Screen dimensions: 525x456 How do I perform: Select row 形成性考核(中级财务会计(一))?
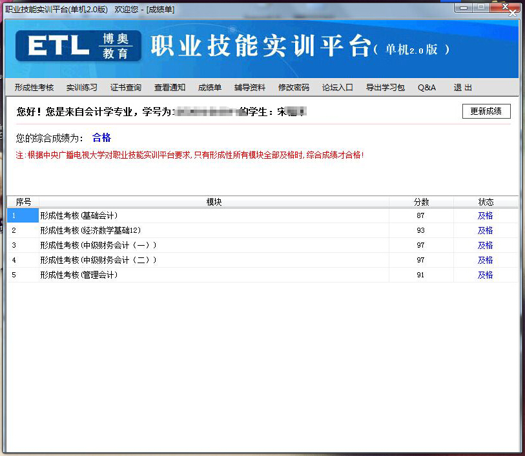[262, 245]
